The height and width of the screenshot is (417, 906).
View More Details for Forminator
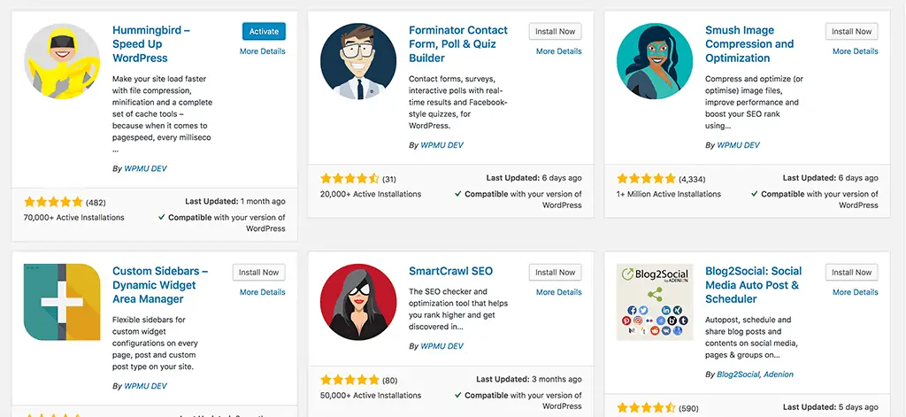click(x=558, y=51)
